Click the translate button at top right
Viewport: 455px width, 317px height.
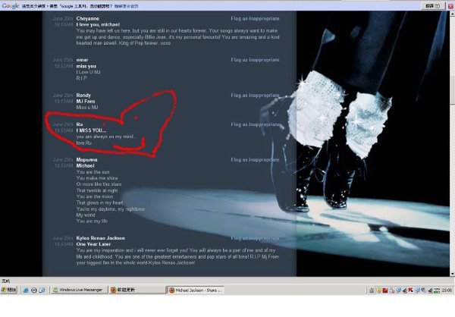(x=433, y=5)
